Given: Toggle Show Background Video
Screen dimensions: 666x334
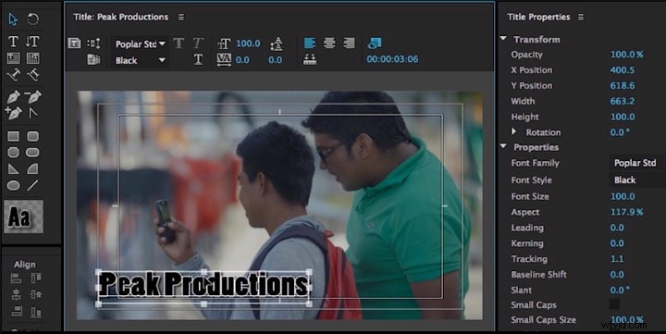Looking at the screenshot, I should click(x=375, y=43).
